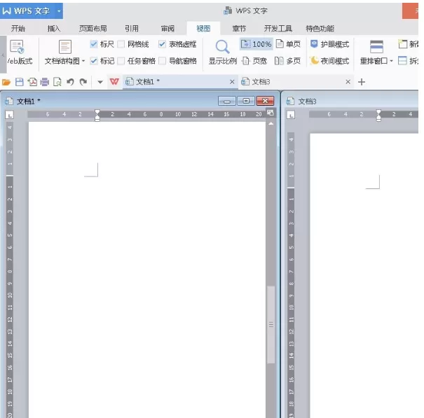This screenshot has width=424, height=418.
Task: Select the 视图 ribbon tab
Action: click(203, 29)
